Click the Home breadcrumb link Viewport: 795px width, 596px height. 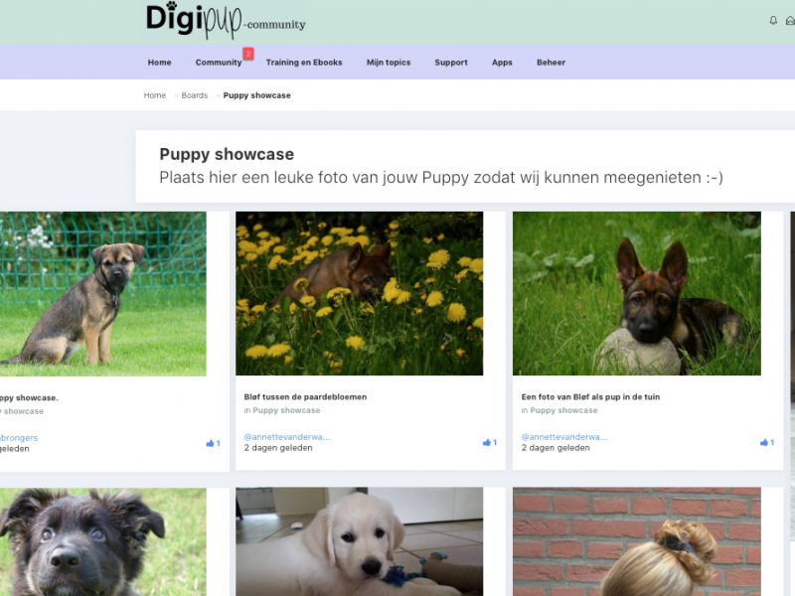point(154,95)
